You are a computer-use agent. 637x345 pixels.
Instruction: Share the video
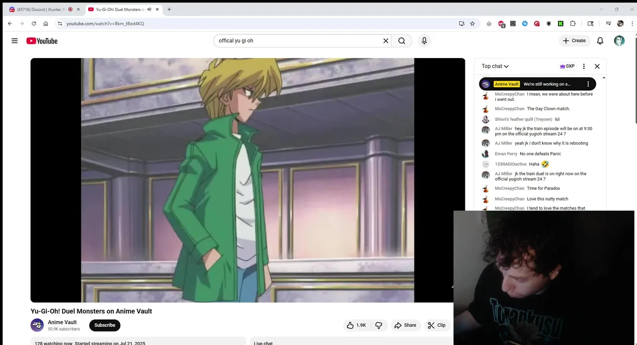click(x=405, y=325)
